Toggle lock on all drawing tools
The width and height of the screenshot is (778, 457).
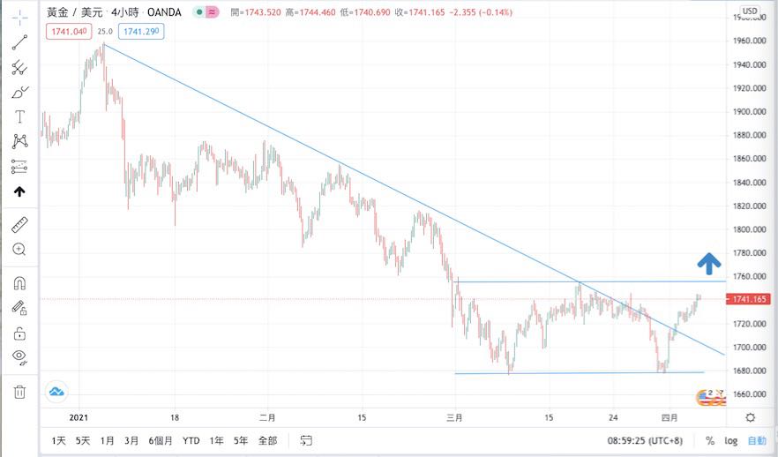(x=19, y=333)
